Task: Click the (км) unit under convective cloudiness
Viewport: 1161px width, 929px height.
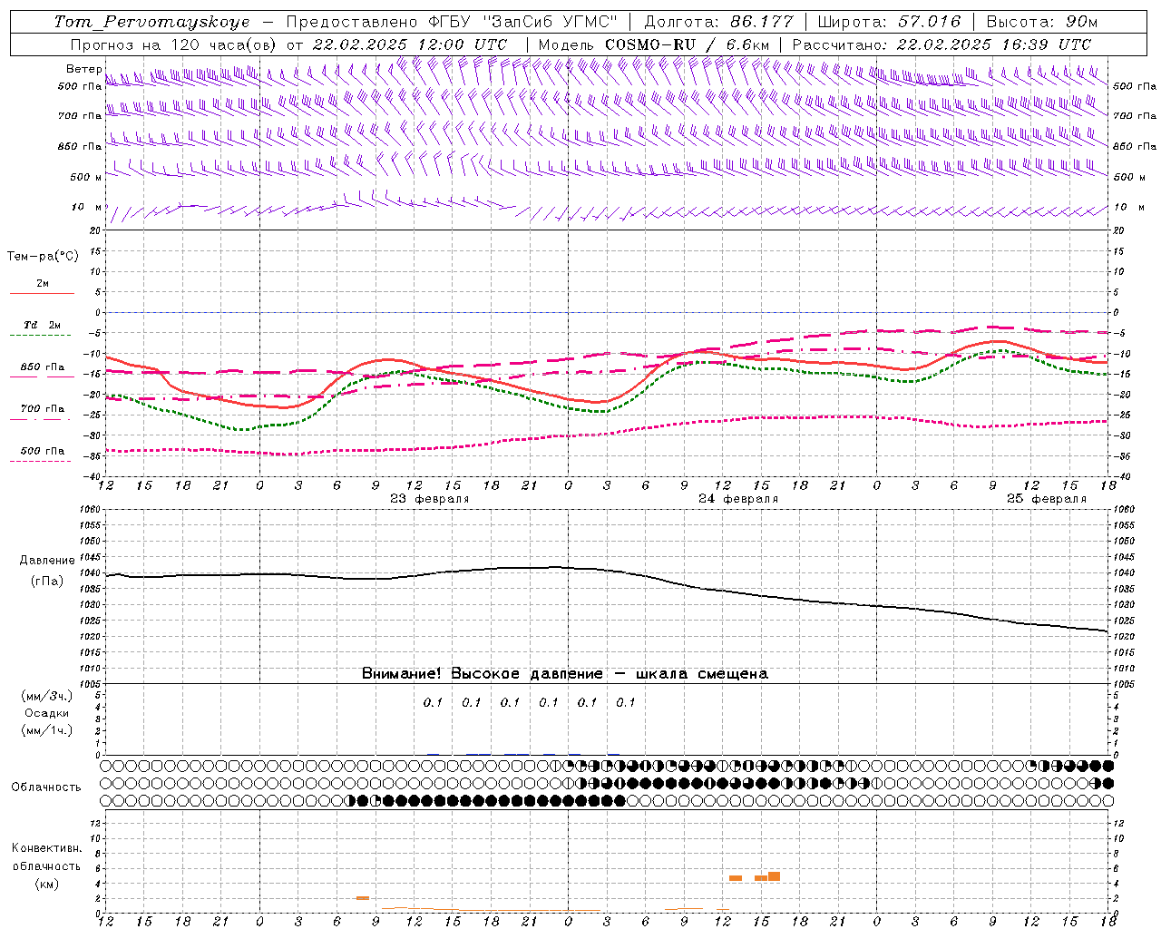Action: pyautogui.click(x=47, y=884)
